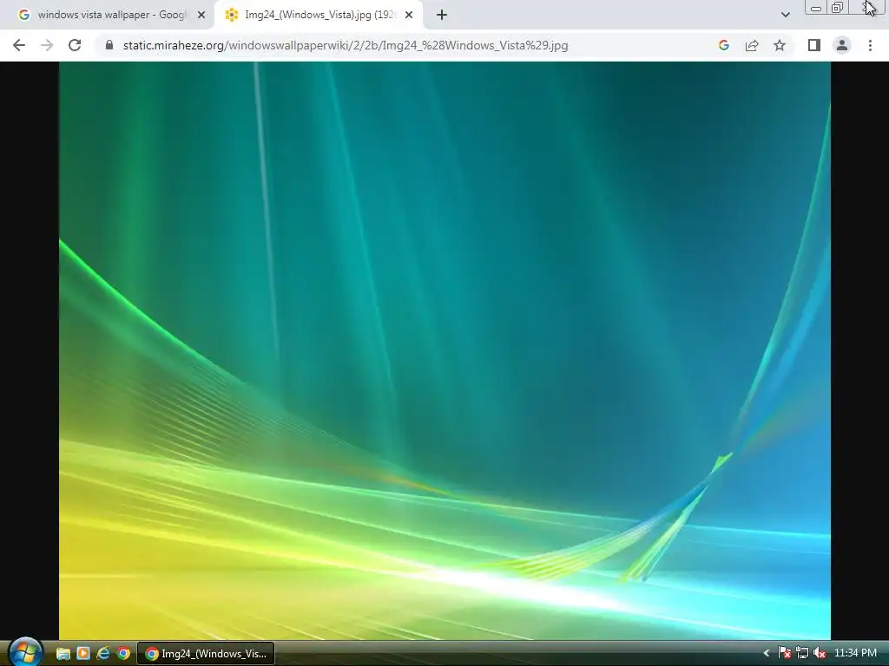Open the side panel
889x666 pixels.
click(814, 45)
